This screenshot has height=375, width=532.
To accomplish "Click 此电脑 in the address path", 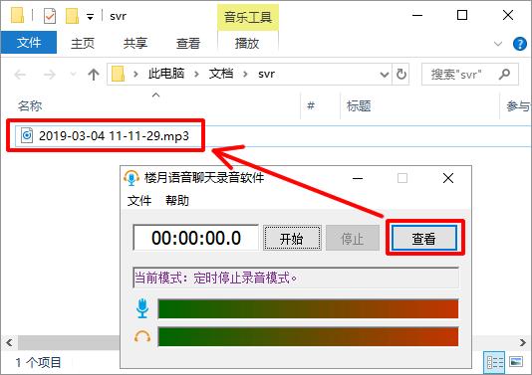I will (x=166, y=74).
